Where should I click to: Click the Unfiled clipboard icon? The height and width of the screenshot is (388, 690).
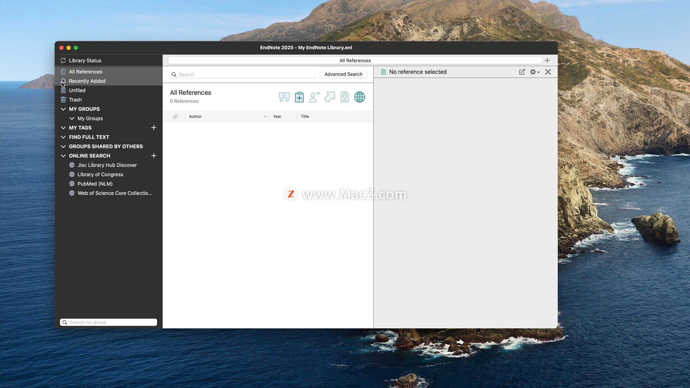pos(63,90)
